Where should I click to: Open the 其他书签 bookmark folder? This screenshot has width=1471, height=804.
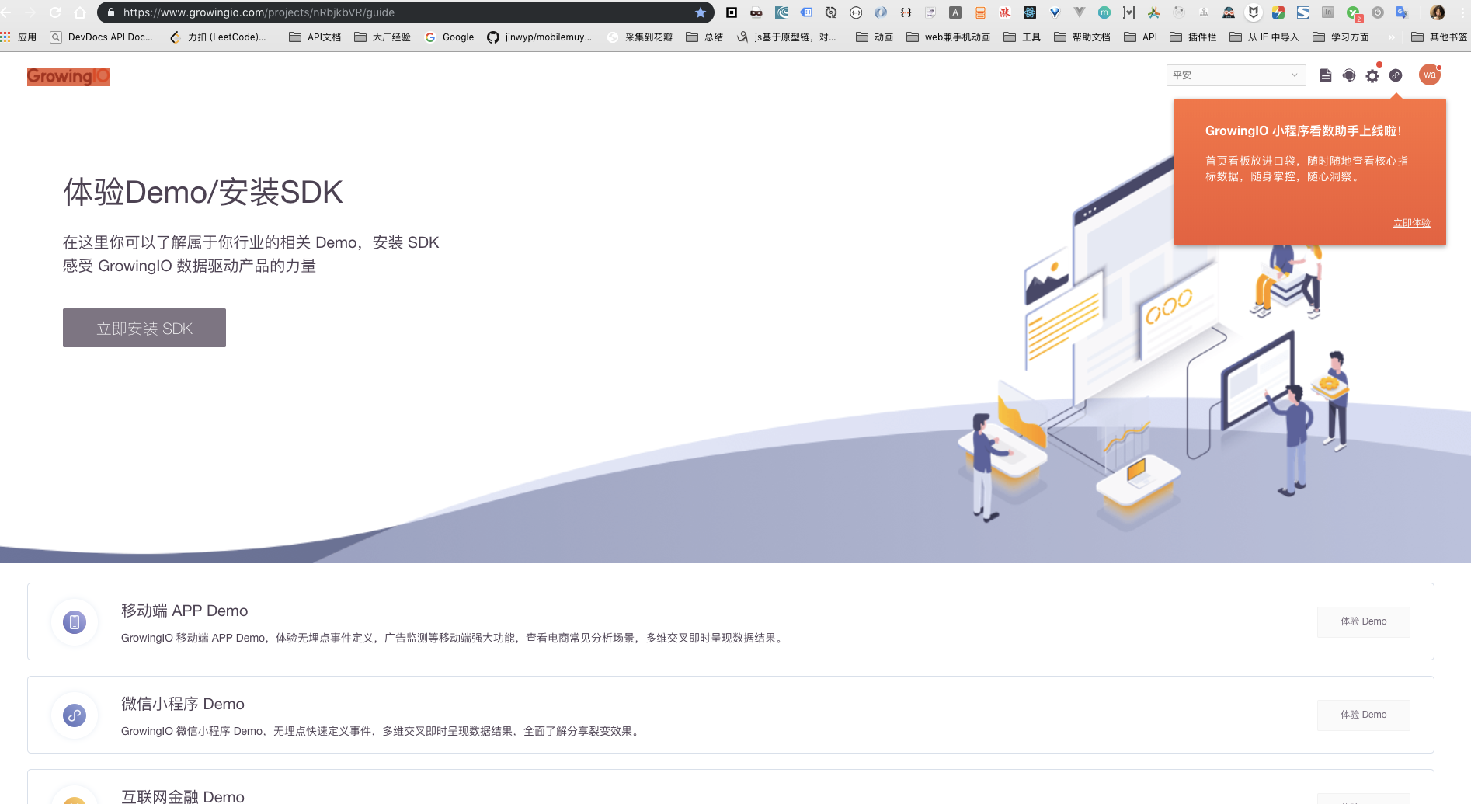pos(1439,37)
